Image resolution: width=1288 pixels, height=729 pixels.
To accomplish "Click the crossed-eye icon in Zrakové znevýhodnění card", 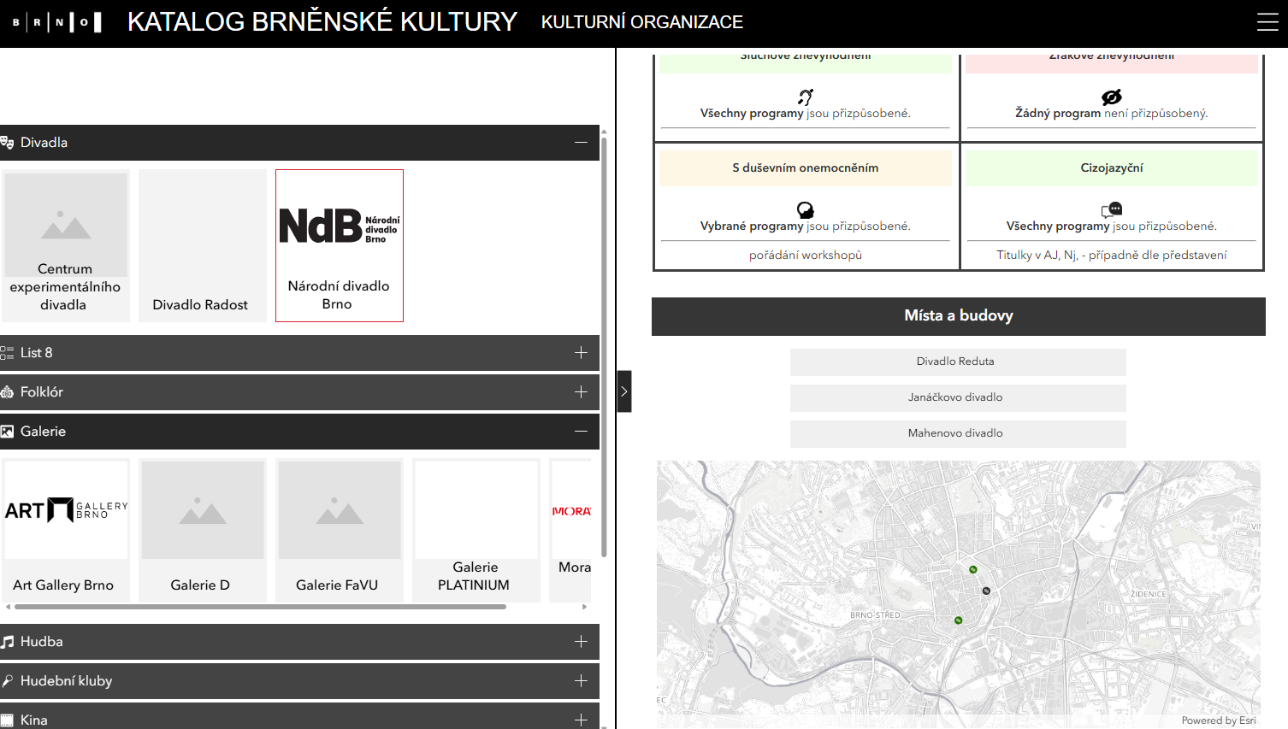I will click(x=1112, y=96).
